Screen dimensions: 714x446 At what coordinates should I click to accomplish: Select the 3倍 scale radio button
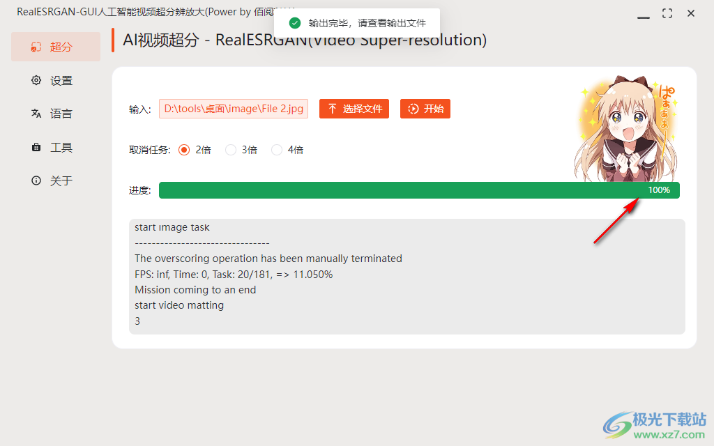(230, 149)
